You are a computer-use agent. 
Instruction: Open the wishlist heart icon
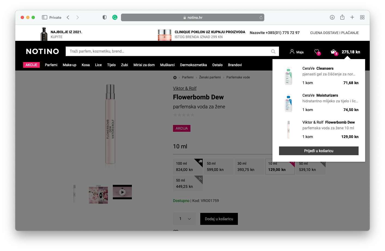pos(317,51)
